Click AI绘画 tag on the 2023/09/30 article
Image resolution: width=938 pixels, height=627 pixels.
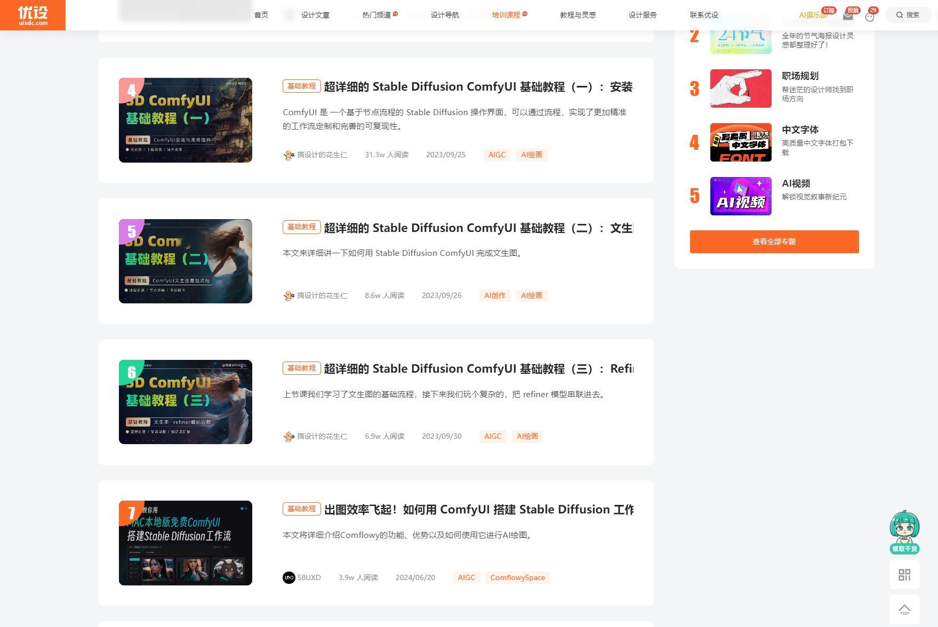tap(527, 436)
